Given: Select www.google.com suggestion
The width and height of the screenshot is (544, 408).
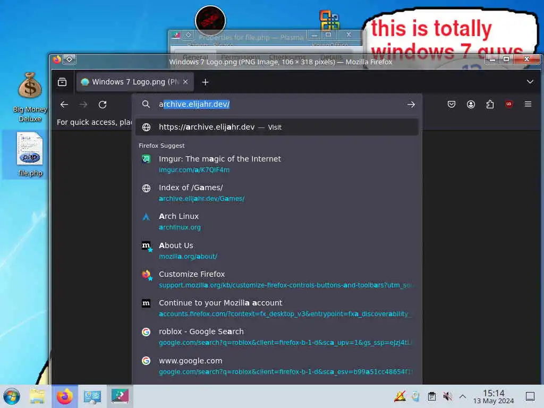Looking at the screenshot, I should 277,366.
